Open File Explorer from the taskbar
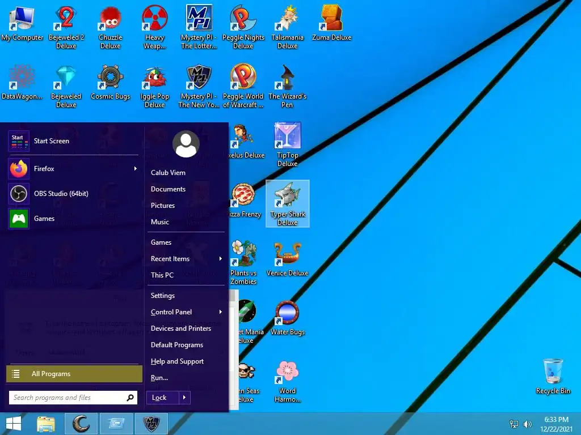 [x=46, y=424]
